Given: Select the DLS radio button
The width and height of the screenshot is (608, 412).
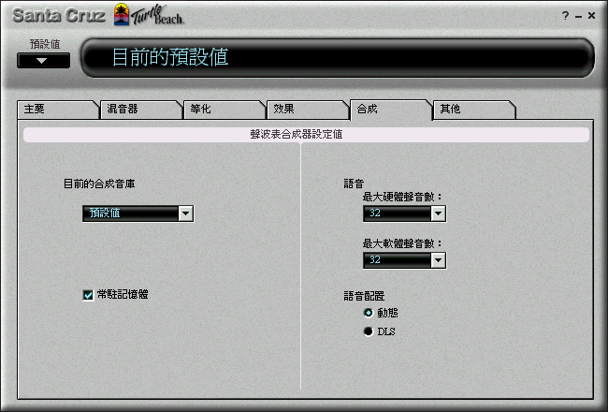Looking at the screenshot, I should click(x=369, y=331).
